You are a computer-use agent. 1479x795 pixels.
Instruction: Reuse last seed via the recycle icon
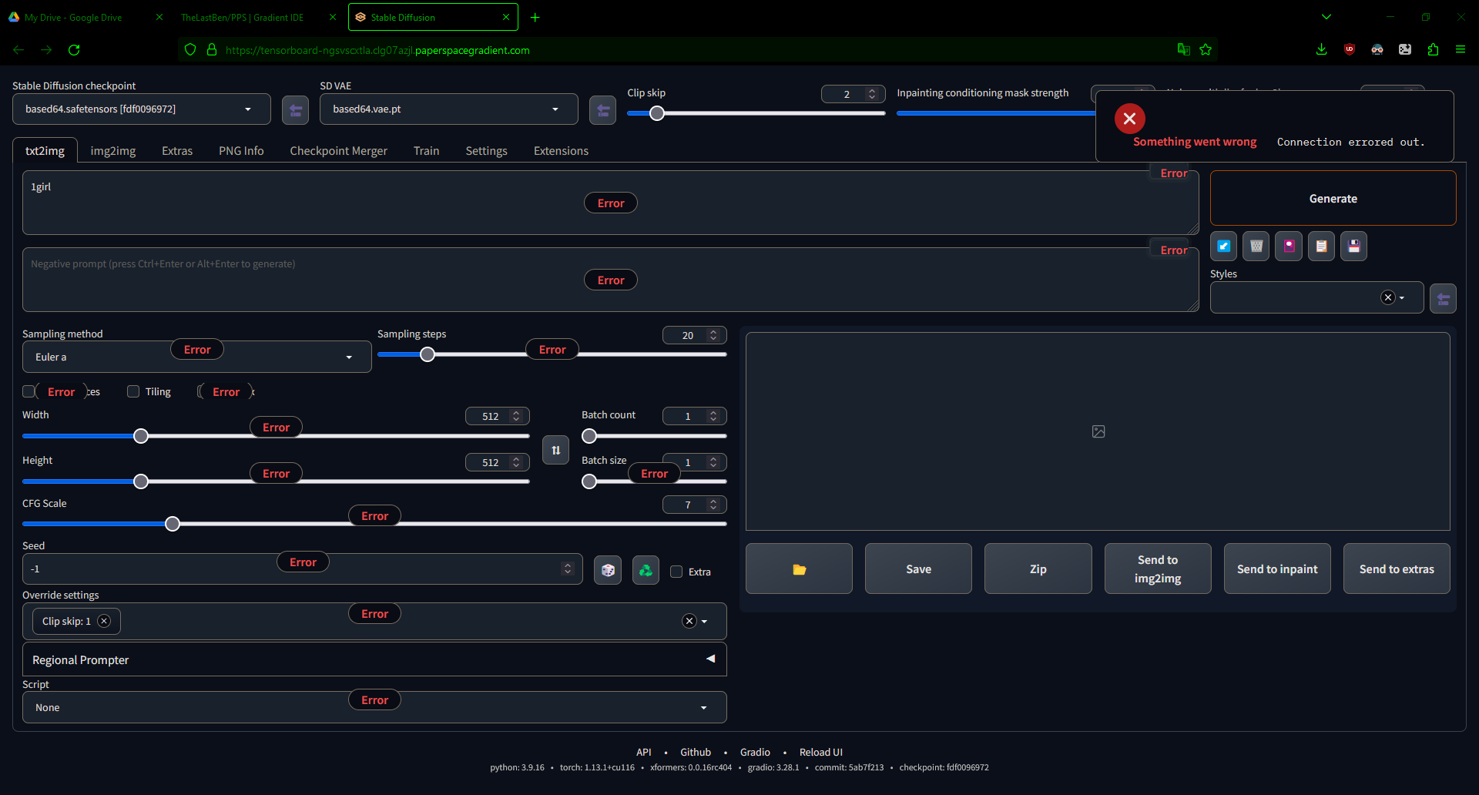(x=646, y=570)
